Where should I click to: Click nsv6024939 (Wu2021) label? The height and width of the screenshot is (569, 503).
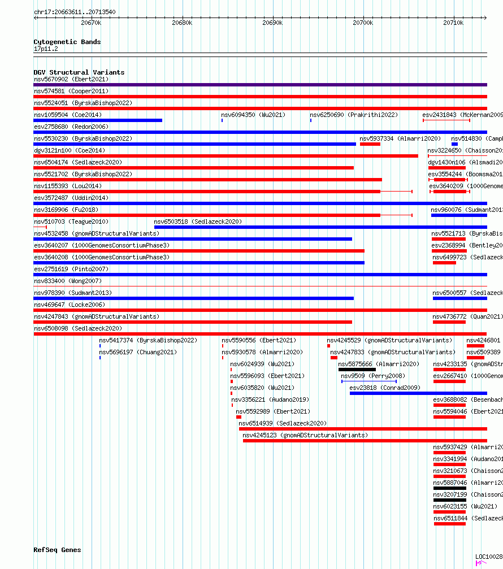pos(262,364)
